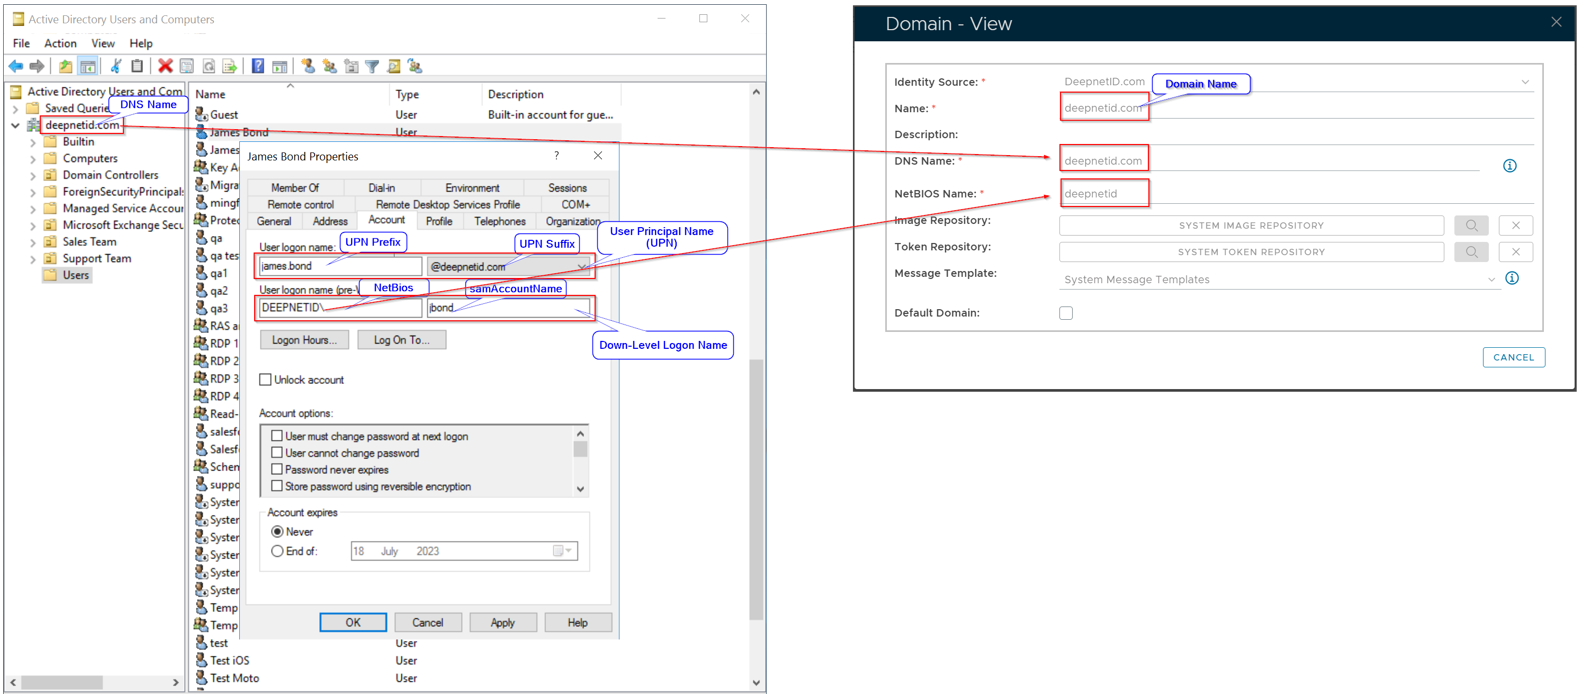Click the red Delete toolbar icon
This screenshot has height=694, width=1582.
165,66
